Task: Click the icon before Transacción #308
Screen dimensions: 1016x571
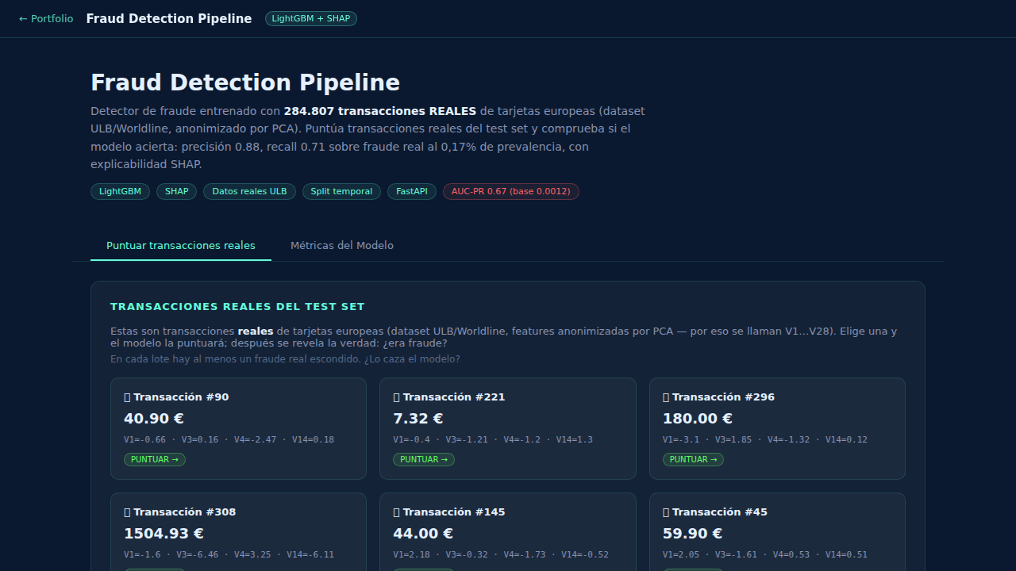Action: [127, 512]
